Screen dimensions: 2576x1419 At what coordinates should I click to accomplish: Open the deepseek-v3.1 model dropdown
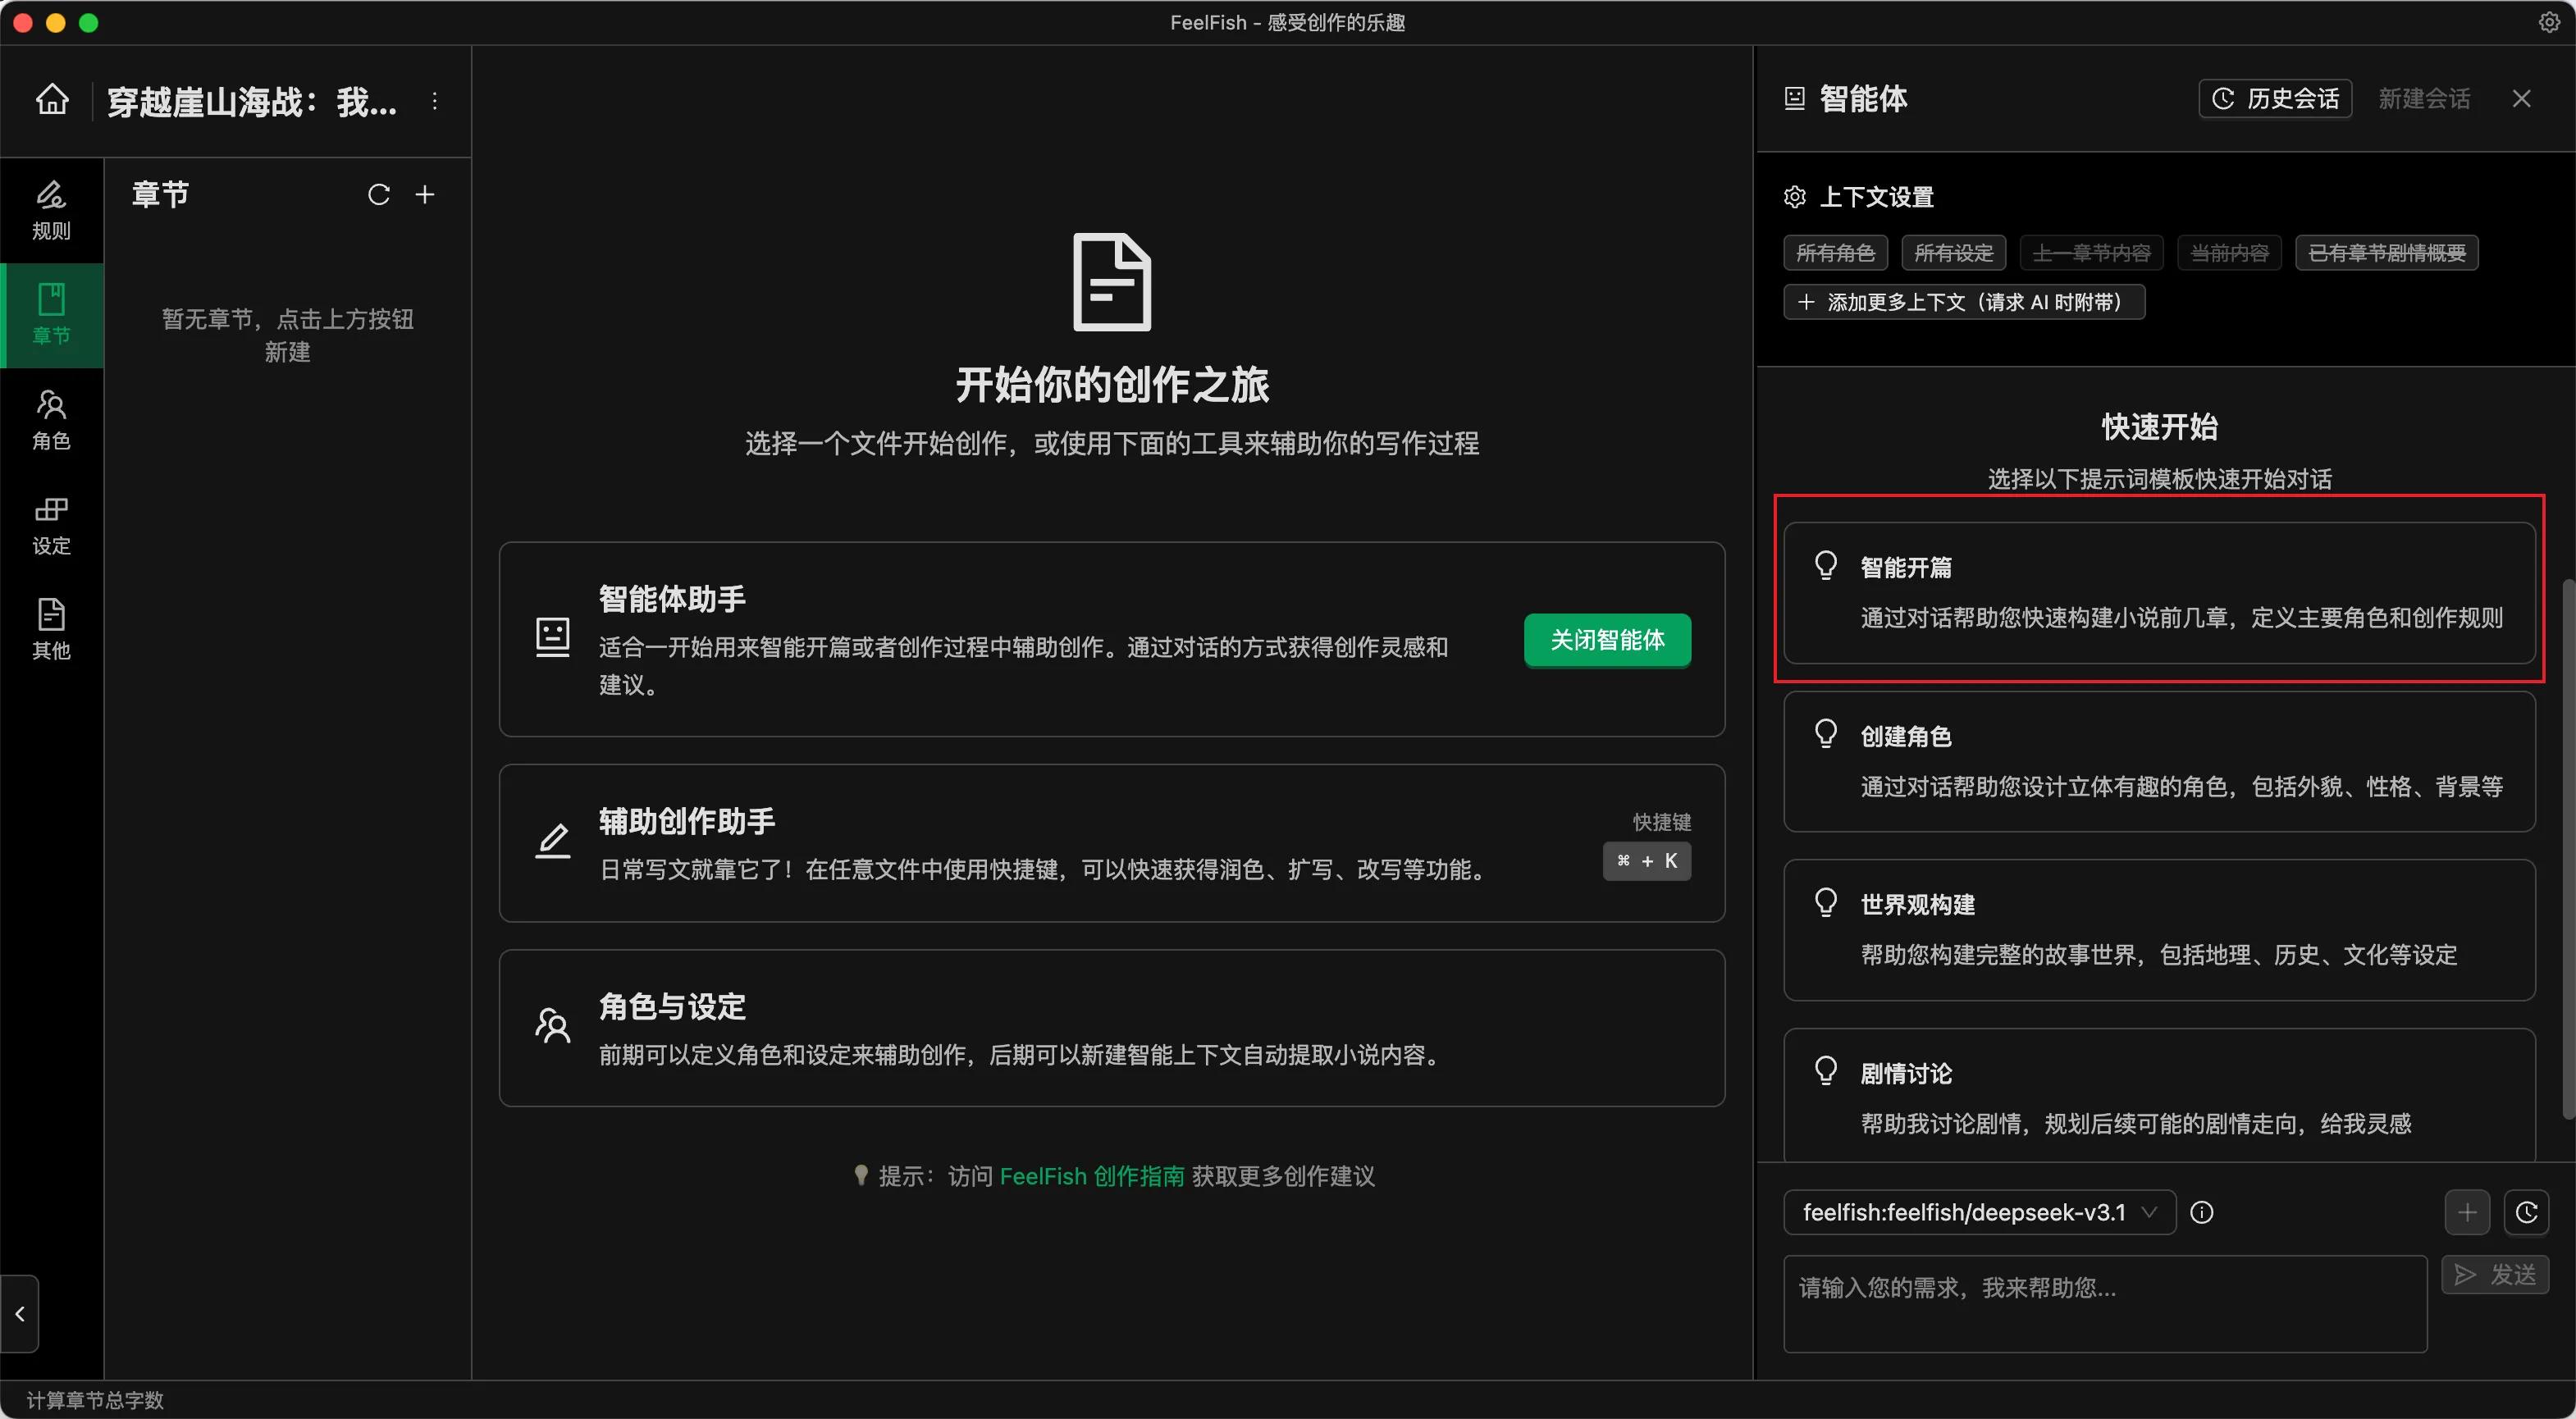click(1978, 1212)
